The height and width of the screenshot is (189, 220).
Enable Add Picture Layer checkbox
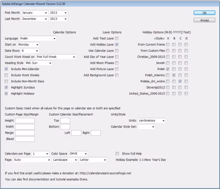[117, 69]
